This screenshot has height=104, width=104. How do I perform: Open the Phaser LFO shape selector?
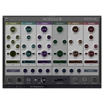click(x=18, y=62)
